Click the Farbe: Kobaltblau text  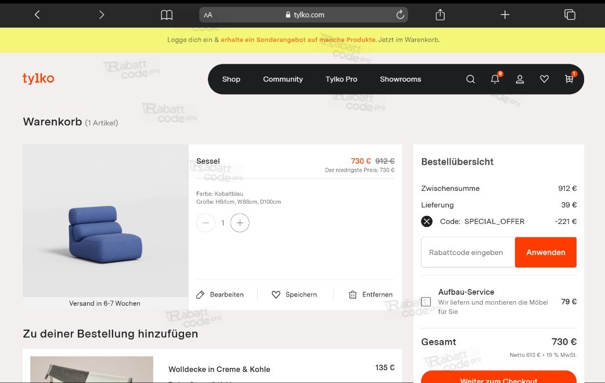(x=219, y=194)
